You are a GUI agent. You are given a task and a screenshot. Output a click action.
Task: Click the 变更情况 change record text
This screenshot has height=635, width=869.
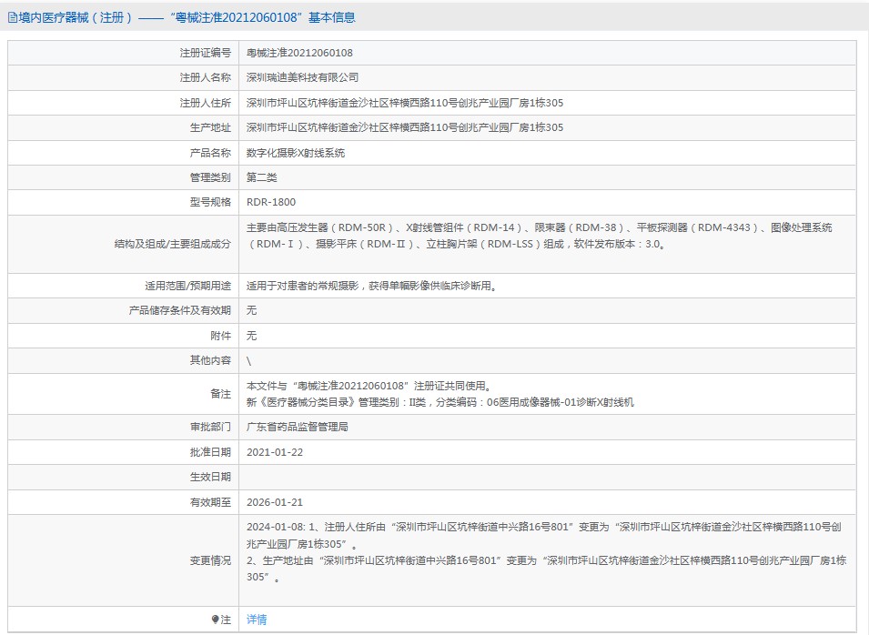pyautogui.click(x=546, y=551)
